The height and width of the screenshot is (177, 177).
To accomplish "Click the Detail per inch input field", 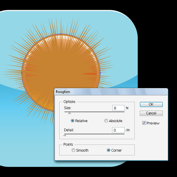I will pos(118,130).
